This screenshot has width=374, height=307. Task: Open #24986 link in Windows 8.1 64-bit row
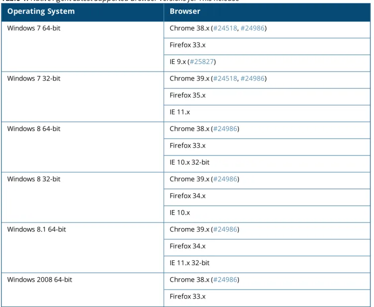(x=225, y=230)
